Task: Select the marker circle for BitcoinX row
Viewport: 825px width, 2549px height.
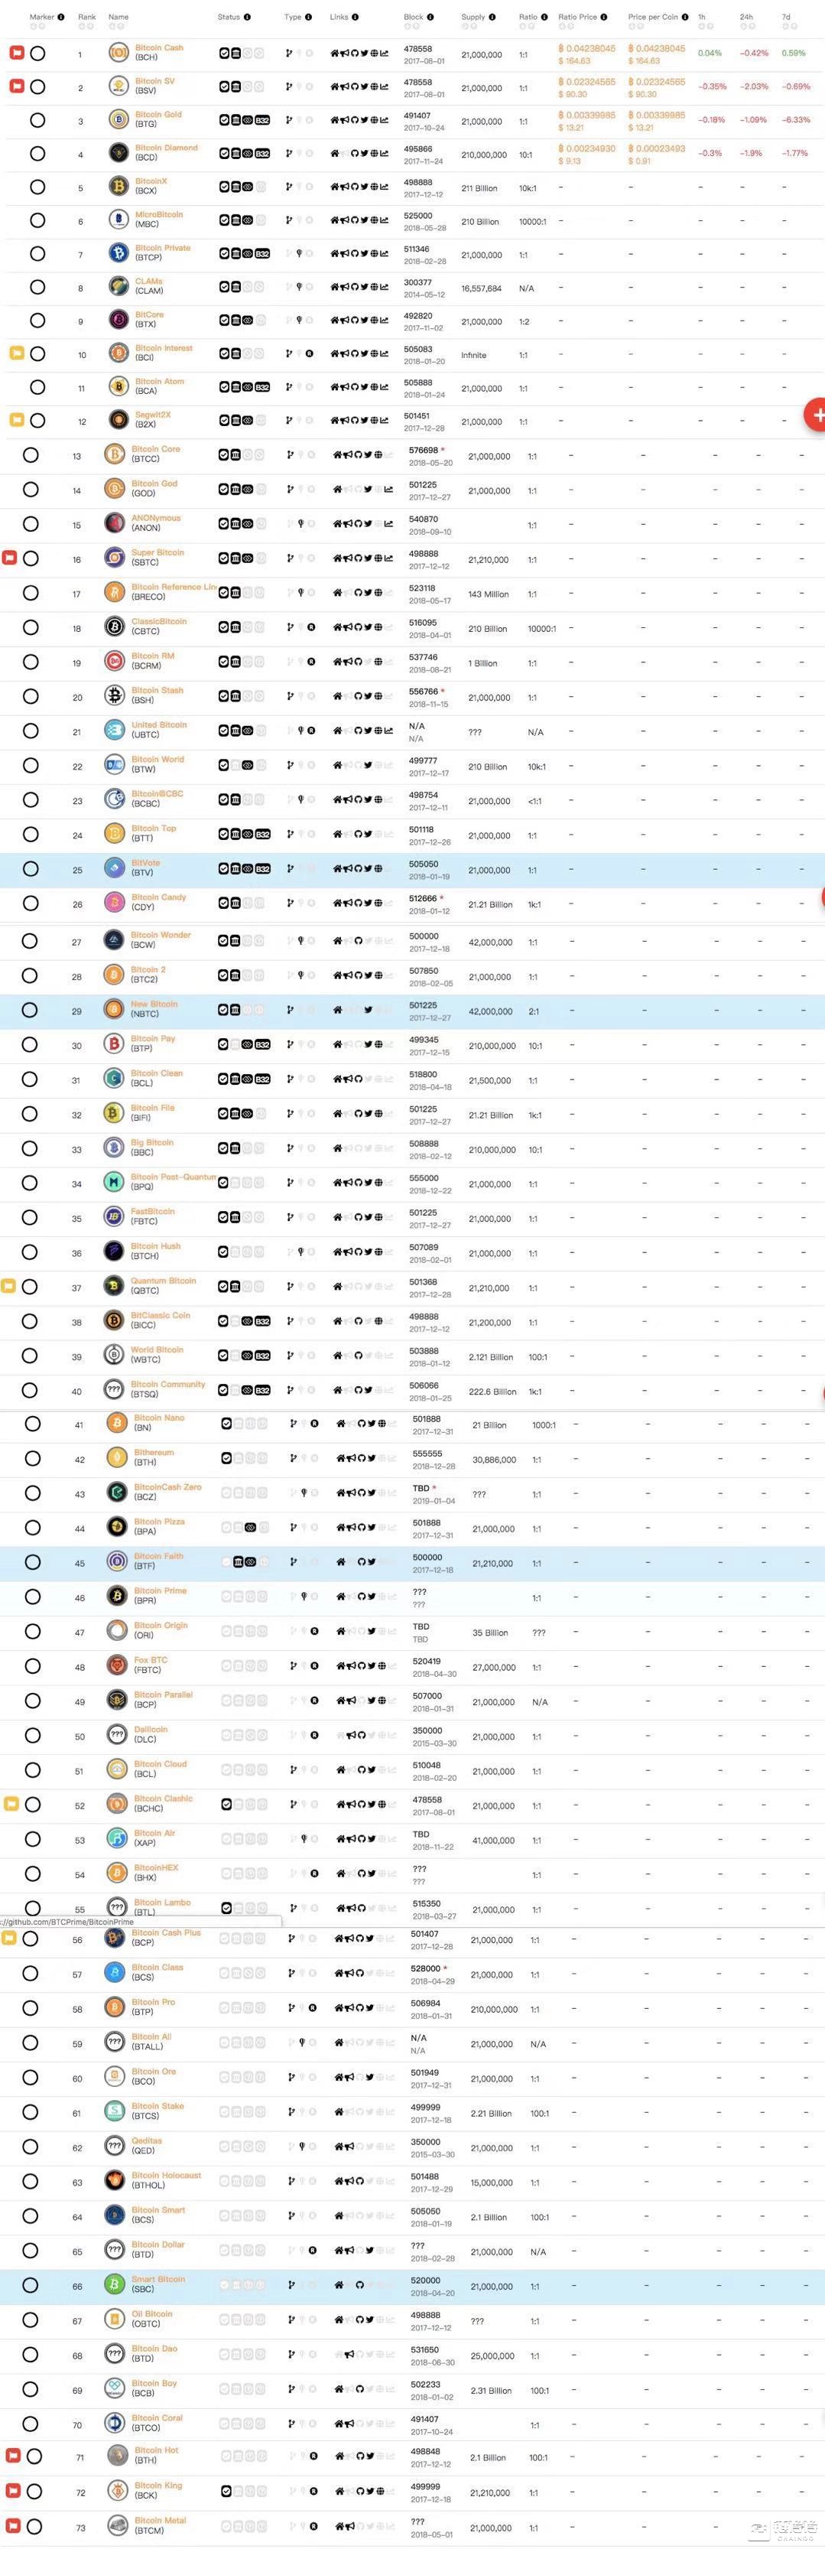Action: [x=37, y=187]
